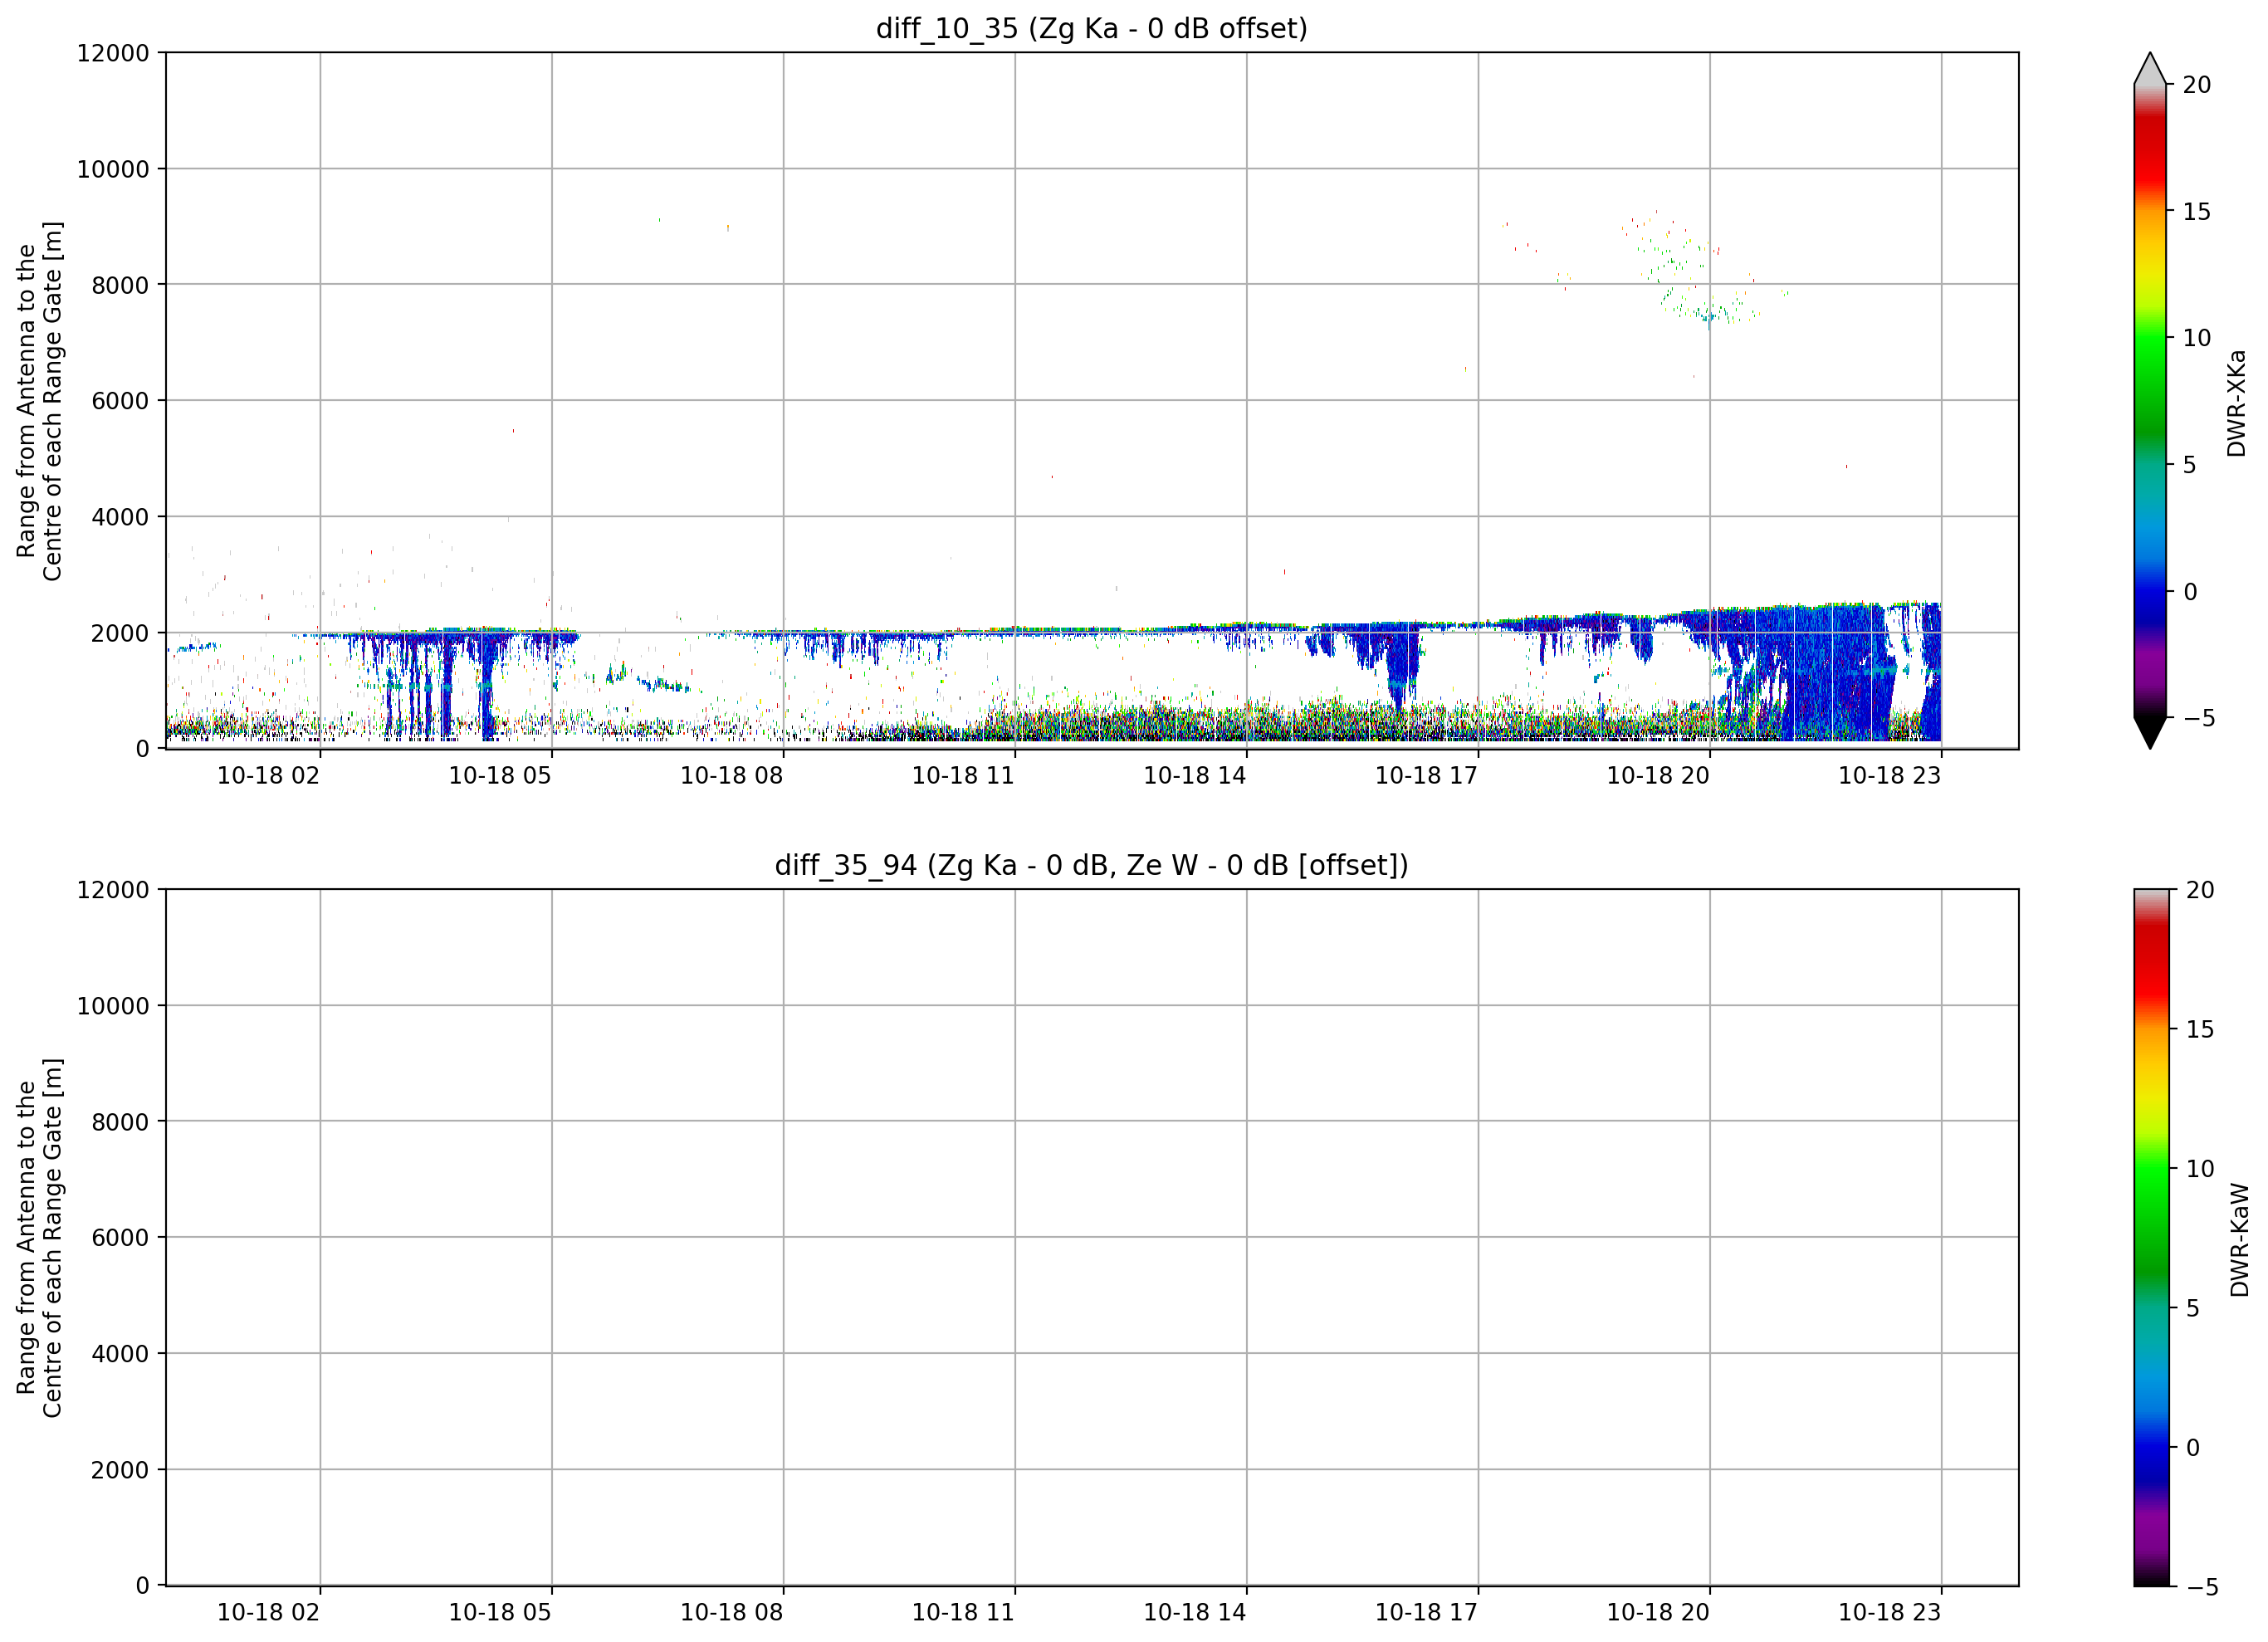This screenshot has height=1642, width=2268.
Task: Click tick −5 on DWR-XKa colorbar
Action: [x=2198, y=718]
